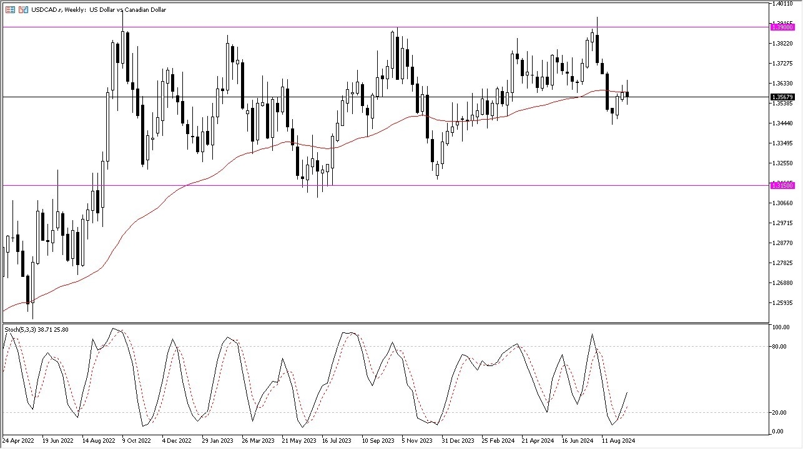Click the 1.38220 price scale value
The image size is (803, 449).
(782, 43)
